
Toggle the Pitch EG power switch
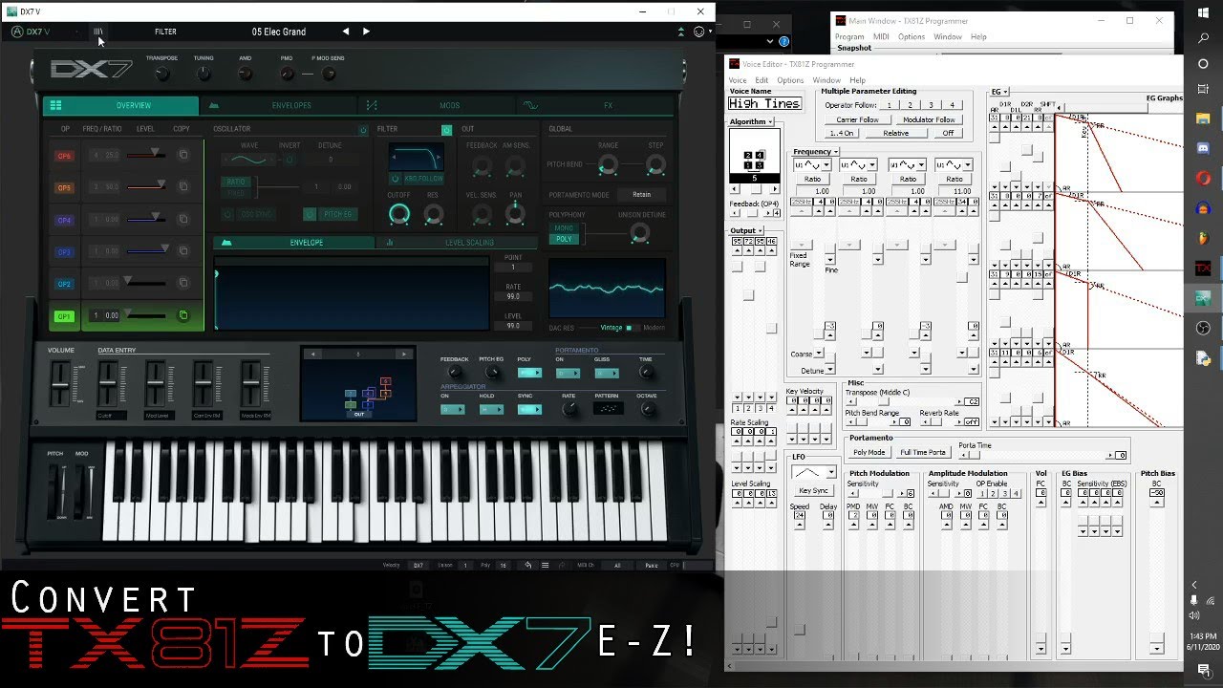click(311, 214)
